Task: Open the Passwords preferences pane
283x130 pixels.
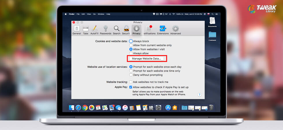Action: pos(106,29)
